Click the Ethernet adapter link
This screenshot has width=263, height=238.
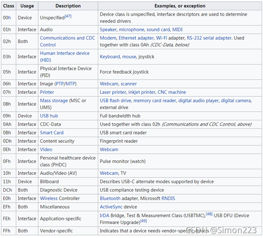pyautogui.click(x=135, y=38)
